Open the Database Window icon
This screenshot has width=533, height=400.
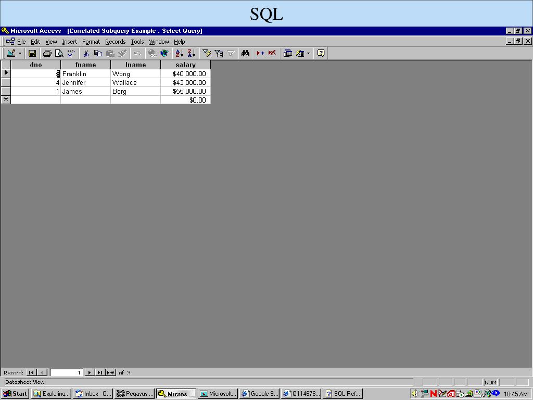point(287,54)
